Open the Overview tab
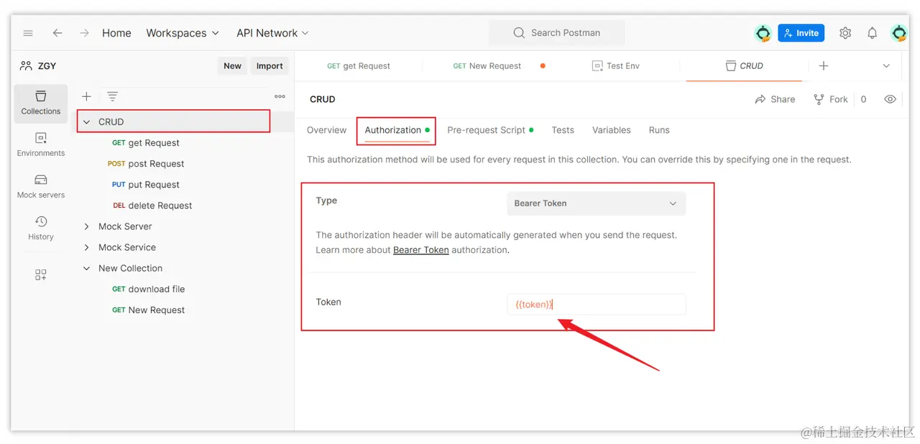This screenshot has width=920, height=444. [x=326, y=130]
